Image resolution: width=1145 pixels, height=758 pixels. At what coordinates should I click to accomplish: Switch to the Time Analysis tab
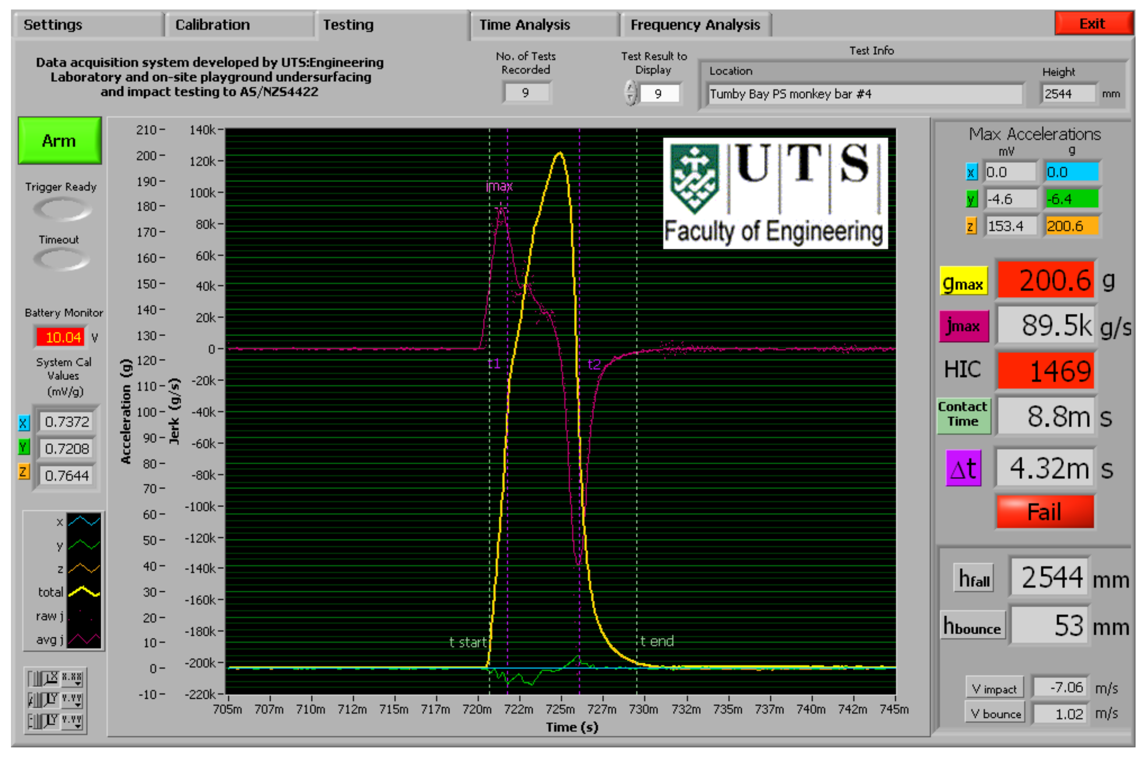click(524, 25)
